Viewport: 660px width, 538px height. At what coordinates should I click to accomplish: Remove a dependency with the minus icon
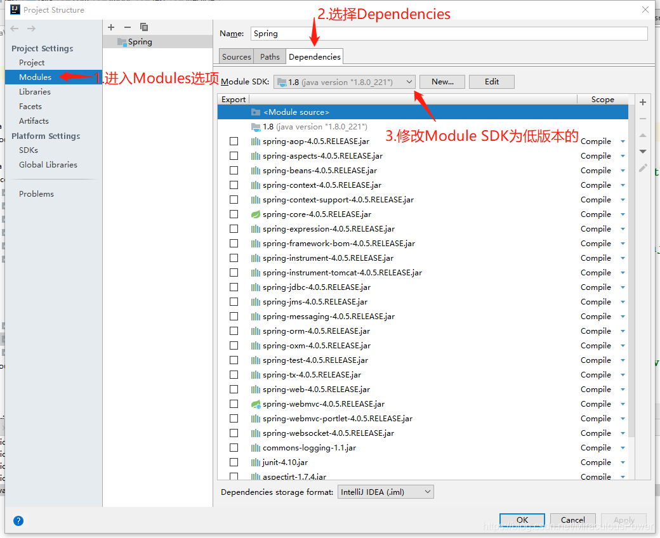tap(643, 119)
